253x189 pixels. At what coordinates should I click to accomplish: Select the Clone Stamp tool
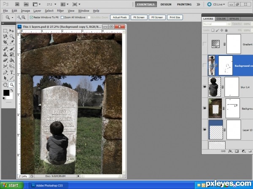[5, 54]
